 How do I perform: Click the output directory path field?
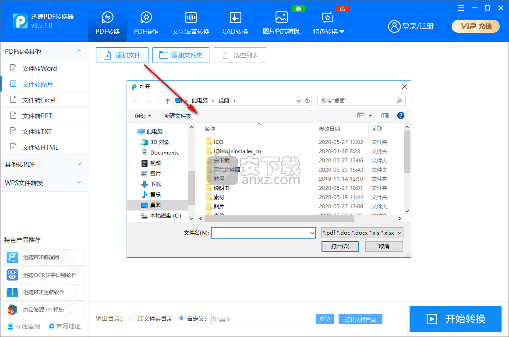[x=264, y=319]
